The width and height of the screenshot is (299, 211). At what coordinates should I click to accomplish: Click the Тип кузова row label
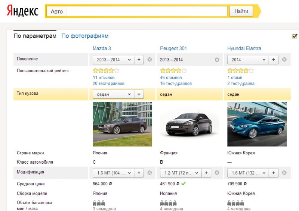27,94
